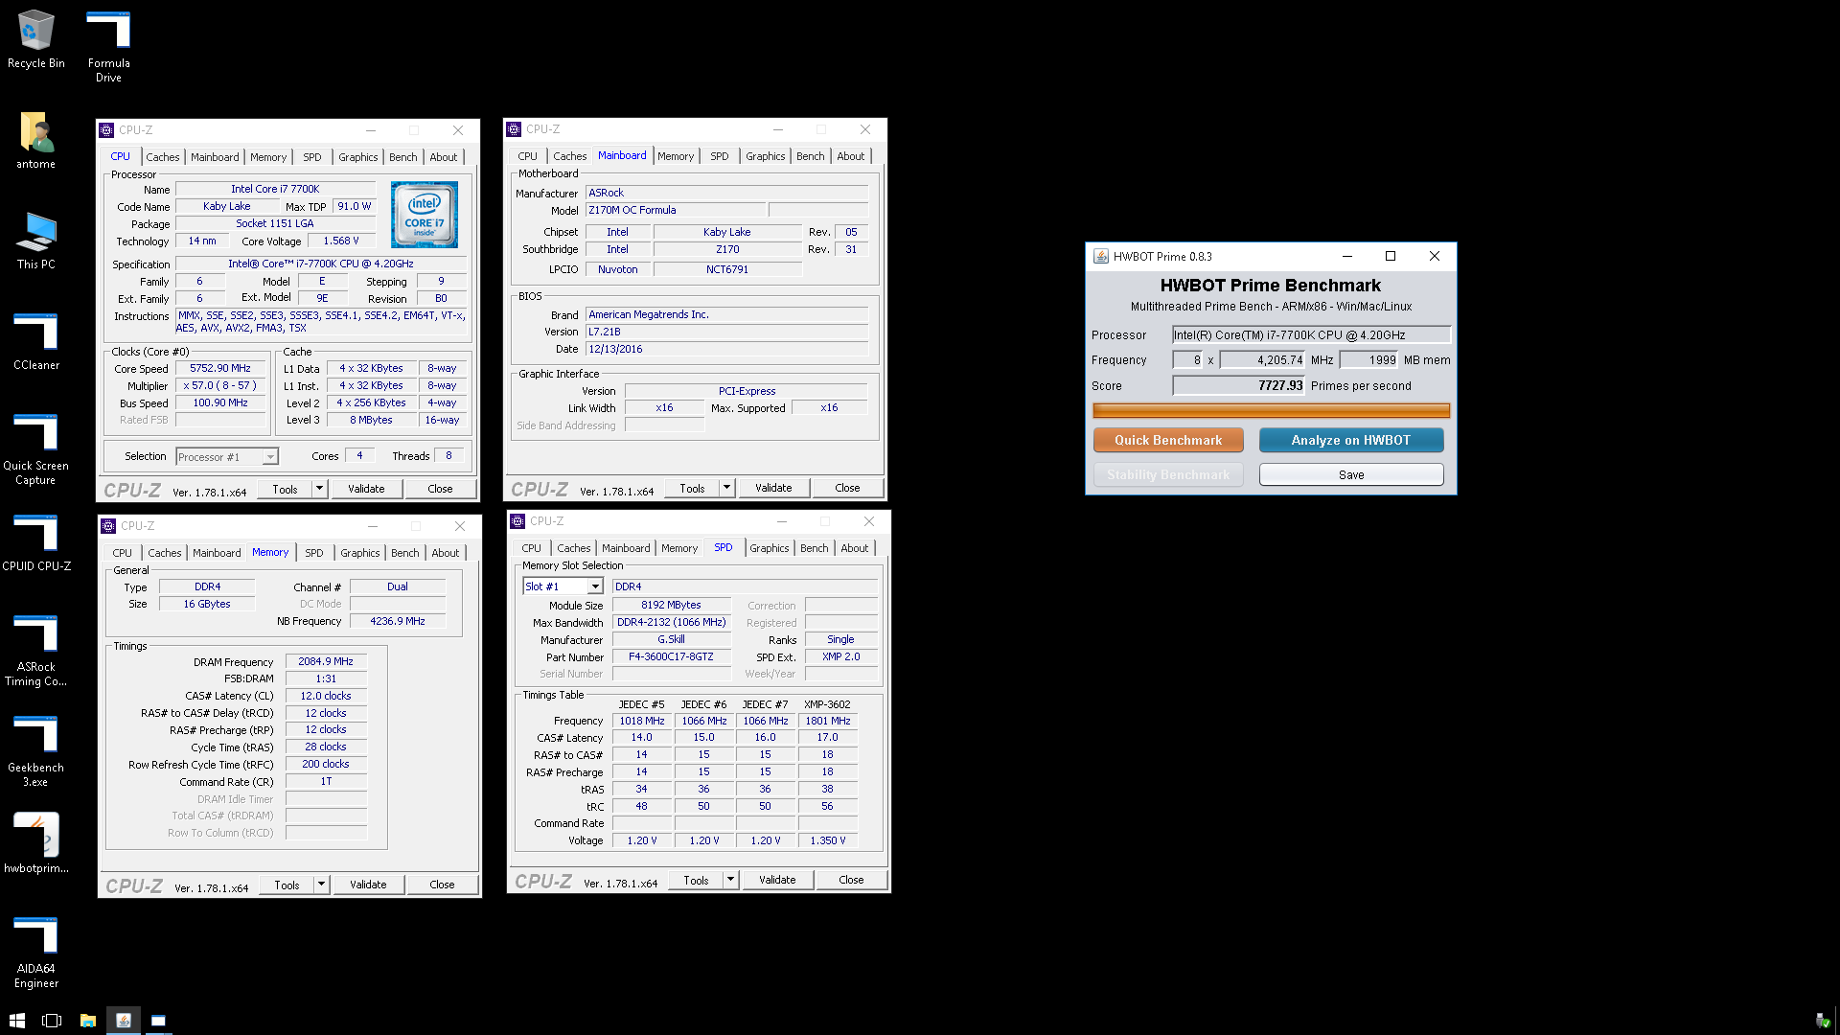Click Validate in CPU tab window
The width and height of the screenshot is (1840, 1035).
[x=366, y=489]
